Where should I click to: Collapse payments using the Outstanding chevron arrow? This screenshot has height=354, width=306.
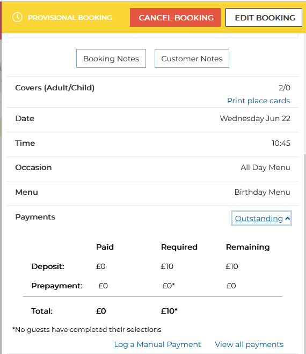tap(287, 218)
